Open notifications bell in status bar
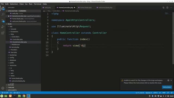Viewport: 174px width, 98px height. point(172,93)
